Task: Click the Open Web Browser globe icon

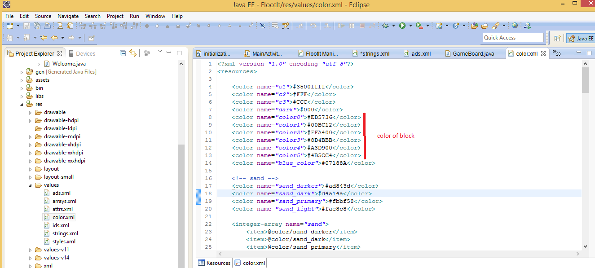Action: click(x=515, y=26)
